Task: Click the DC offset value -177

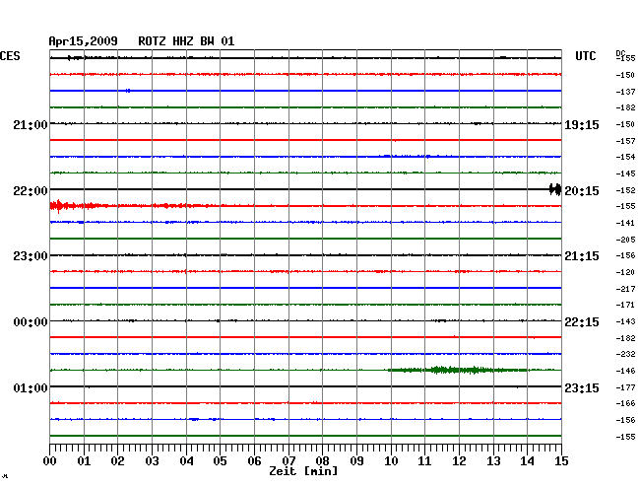Action: pos(625,387)
